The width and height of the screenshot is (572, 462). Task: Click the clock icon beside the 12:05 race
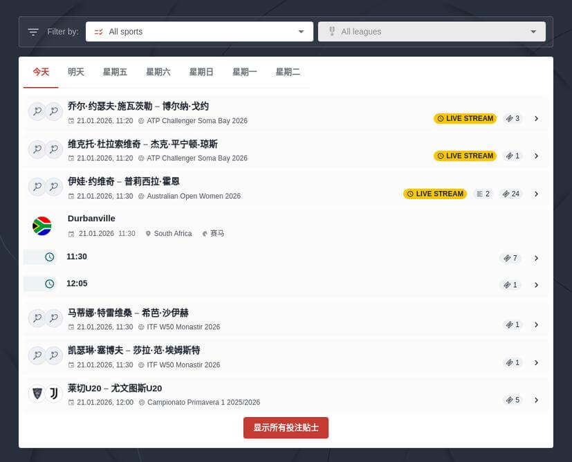[48, 284]
